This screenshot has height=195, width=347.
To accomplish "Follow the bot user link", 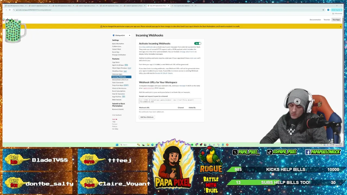I will click(x=194, y=58).
